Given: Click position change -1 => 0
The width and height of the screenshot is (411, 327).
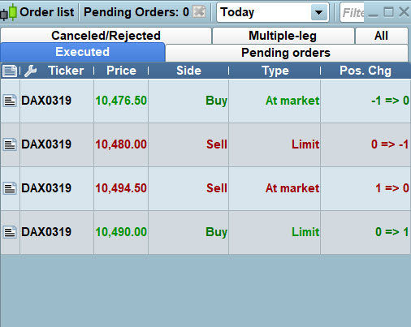Looking at the screenshot, I should [x=390, y=101].
